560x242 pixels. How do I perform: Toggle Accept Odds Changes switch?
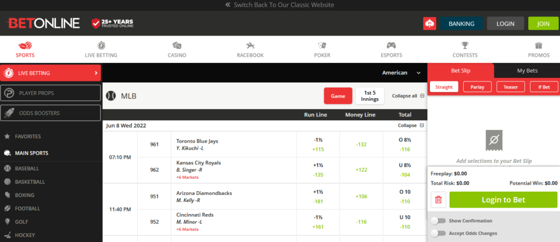pyautogui.click(x=438, y=233)
